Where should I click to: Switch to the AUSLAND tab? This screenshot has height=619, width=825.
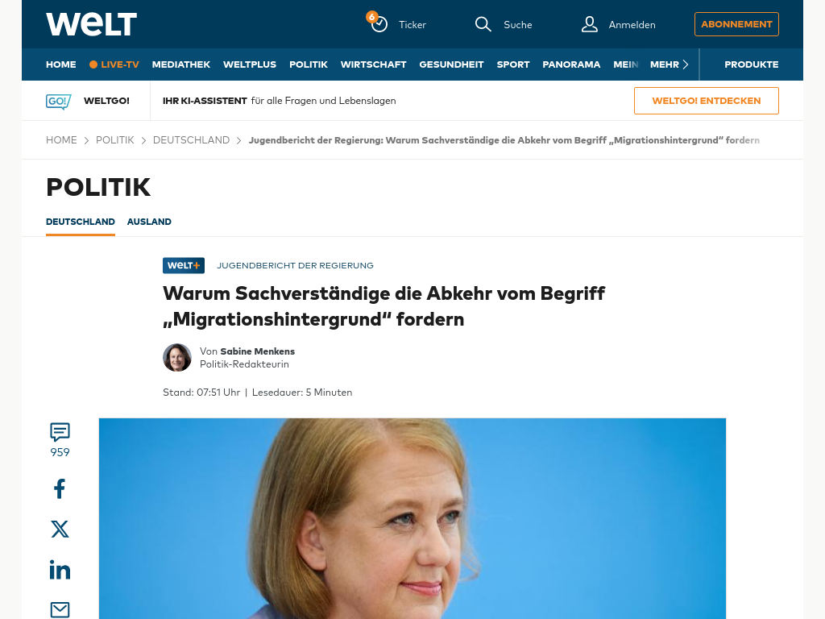(x=149, y=222)
